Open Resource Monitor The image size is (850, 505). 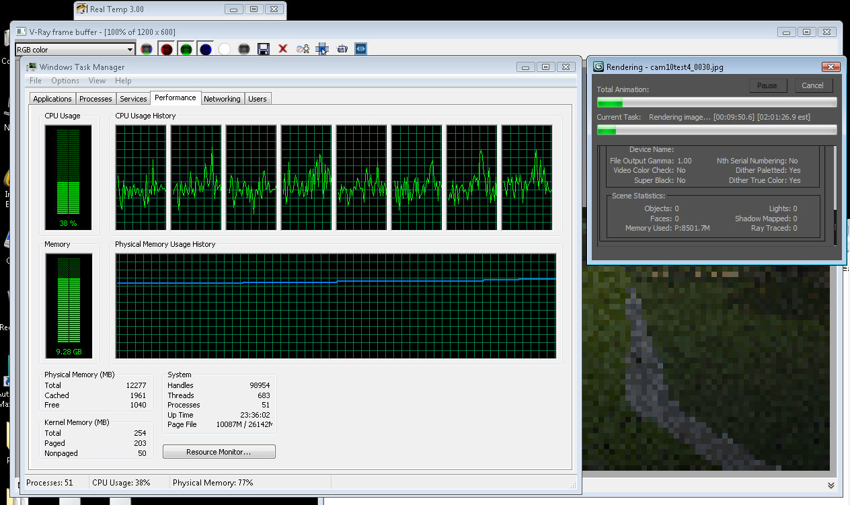click(219, 452)
